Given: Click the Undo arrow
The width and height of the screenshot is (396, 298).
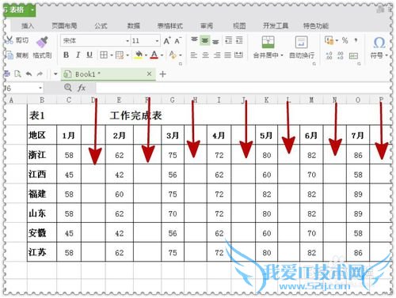Looking at the screenshot, I should point(29,74).
